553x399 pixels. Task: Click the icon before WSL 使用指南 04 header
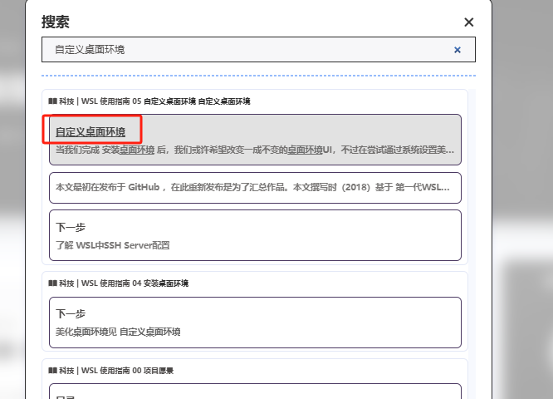coord(52,283)
